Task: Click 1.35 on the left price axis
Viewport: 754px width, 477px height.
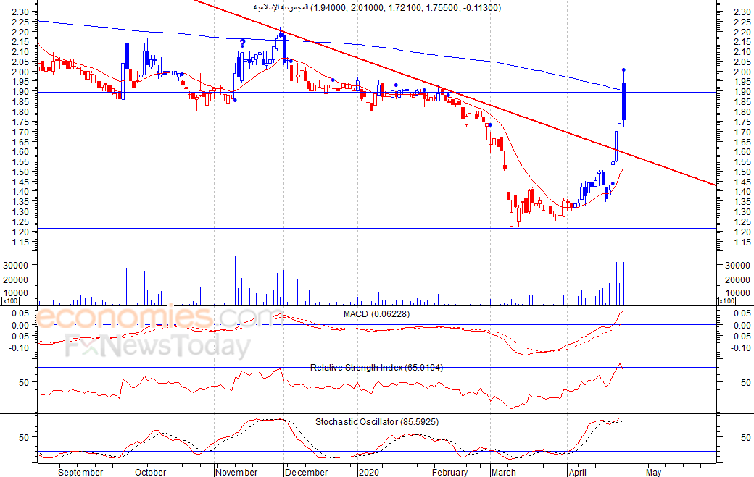Action: coord(20,201)
